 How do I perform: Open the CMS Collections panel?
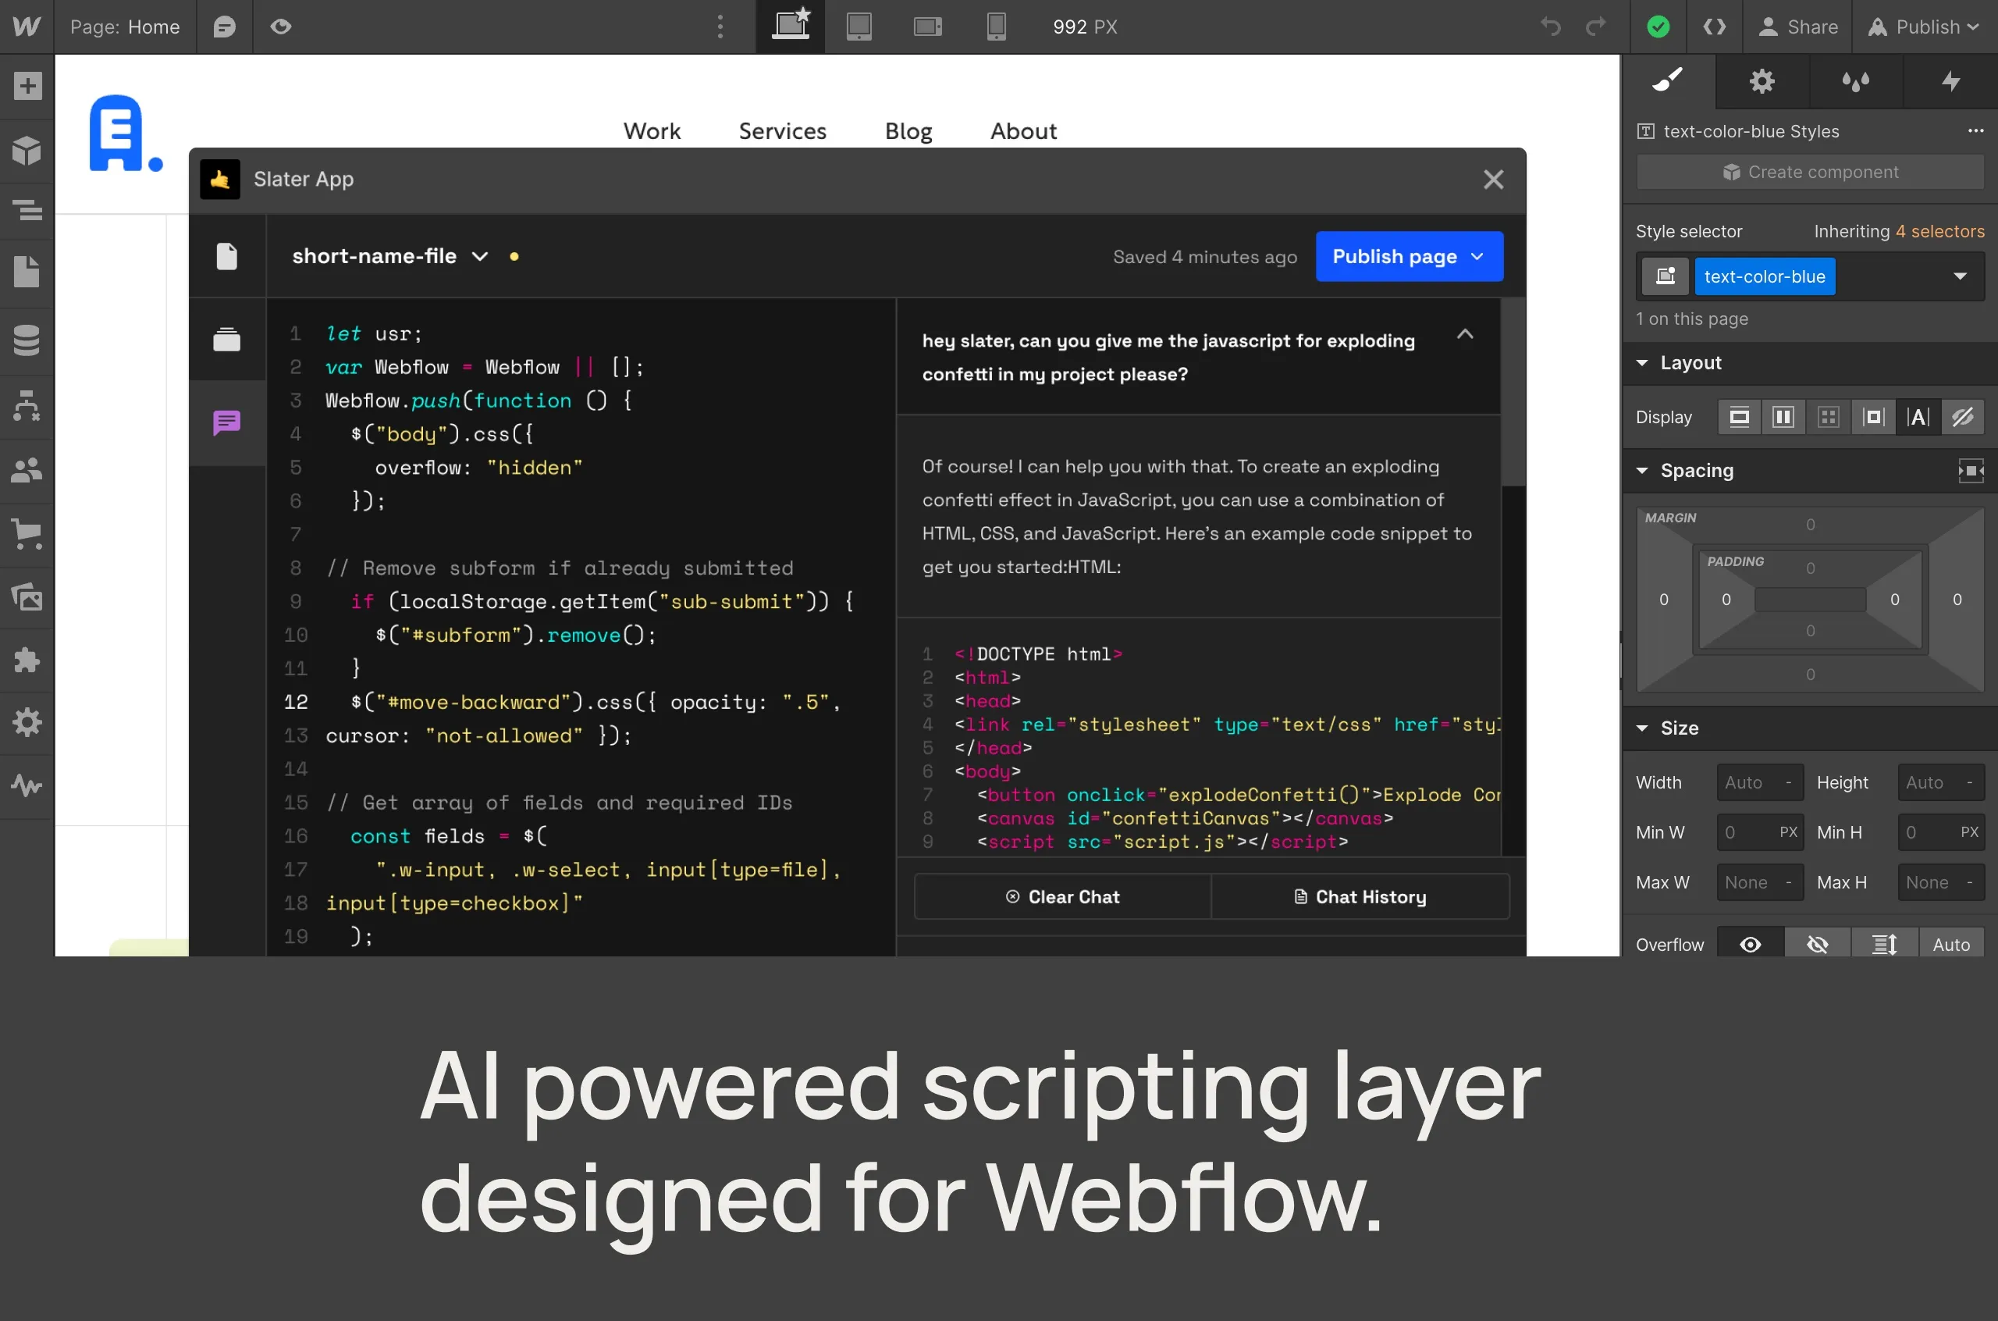point(28,340)
